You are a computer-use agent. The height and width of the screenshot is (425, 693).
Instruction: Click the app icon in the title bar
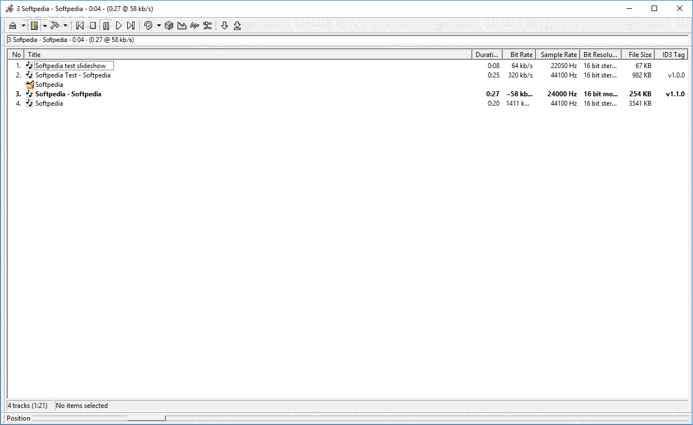tap(9, 8)
